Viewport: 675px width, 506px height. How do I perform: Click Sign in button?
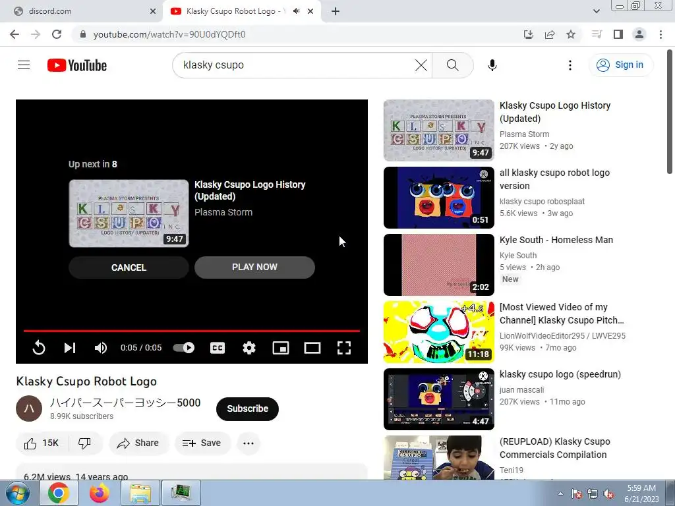(620, 65)
